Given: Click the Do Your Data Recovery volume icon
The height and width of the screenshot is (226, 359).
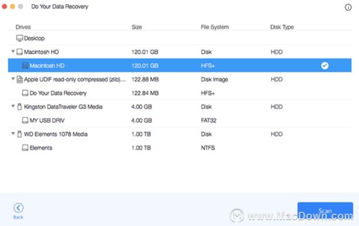Looking at the screenshot, I should (x=25, y=93).
